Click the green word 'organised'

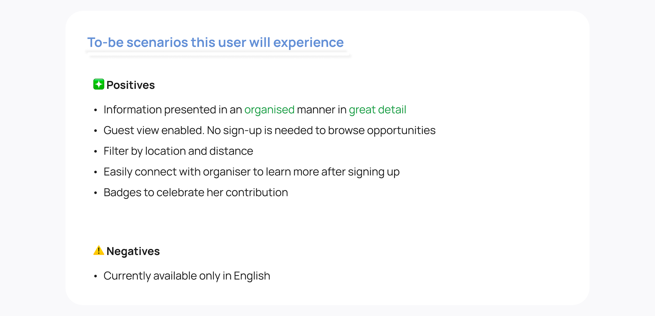[269, 110]
